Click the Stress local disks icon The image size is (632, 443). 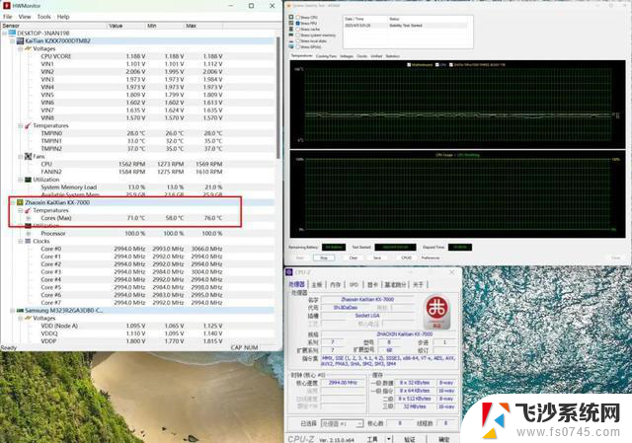pos(291,40)
